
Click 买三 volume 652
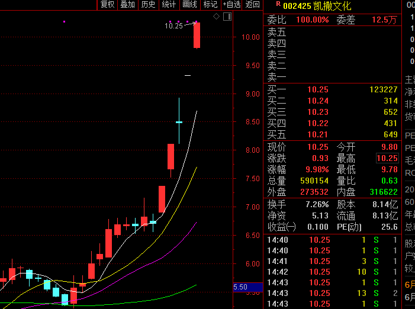click(391, 112)
